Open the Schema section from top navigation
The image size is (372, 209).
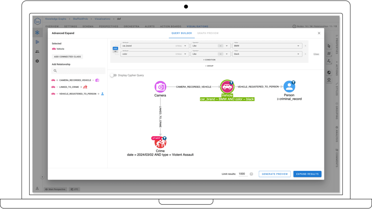[x=88, y=26]
